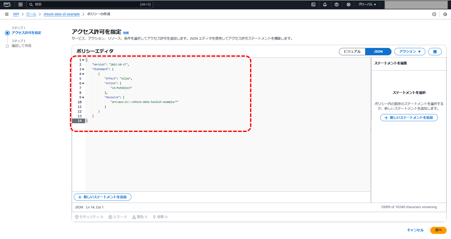Click the 次へ button
This screenshot has width=451, height=239.
438,230
